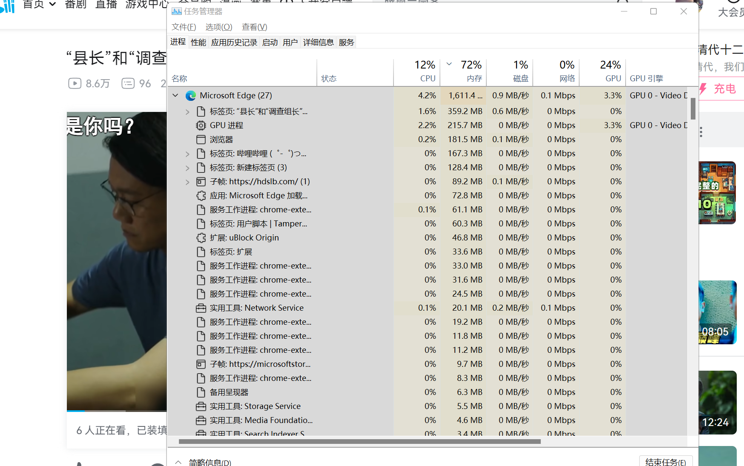Switch to the 启动 tab
The image size is (744, 466).
(x=270, y=43)
